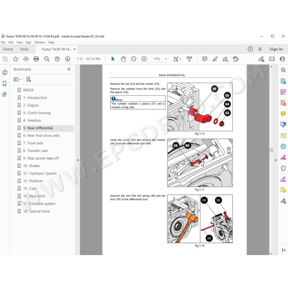The image size is (288, 288).
Task: Jump to bookmark 17 : Electrical system
Action: (x=39, y=204)
